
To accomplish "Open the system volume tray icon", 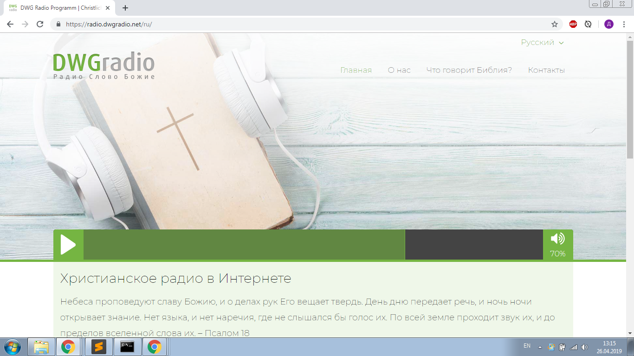I will click(584, 347).
